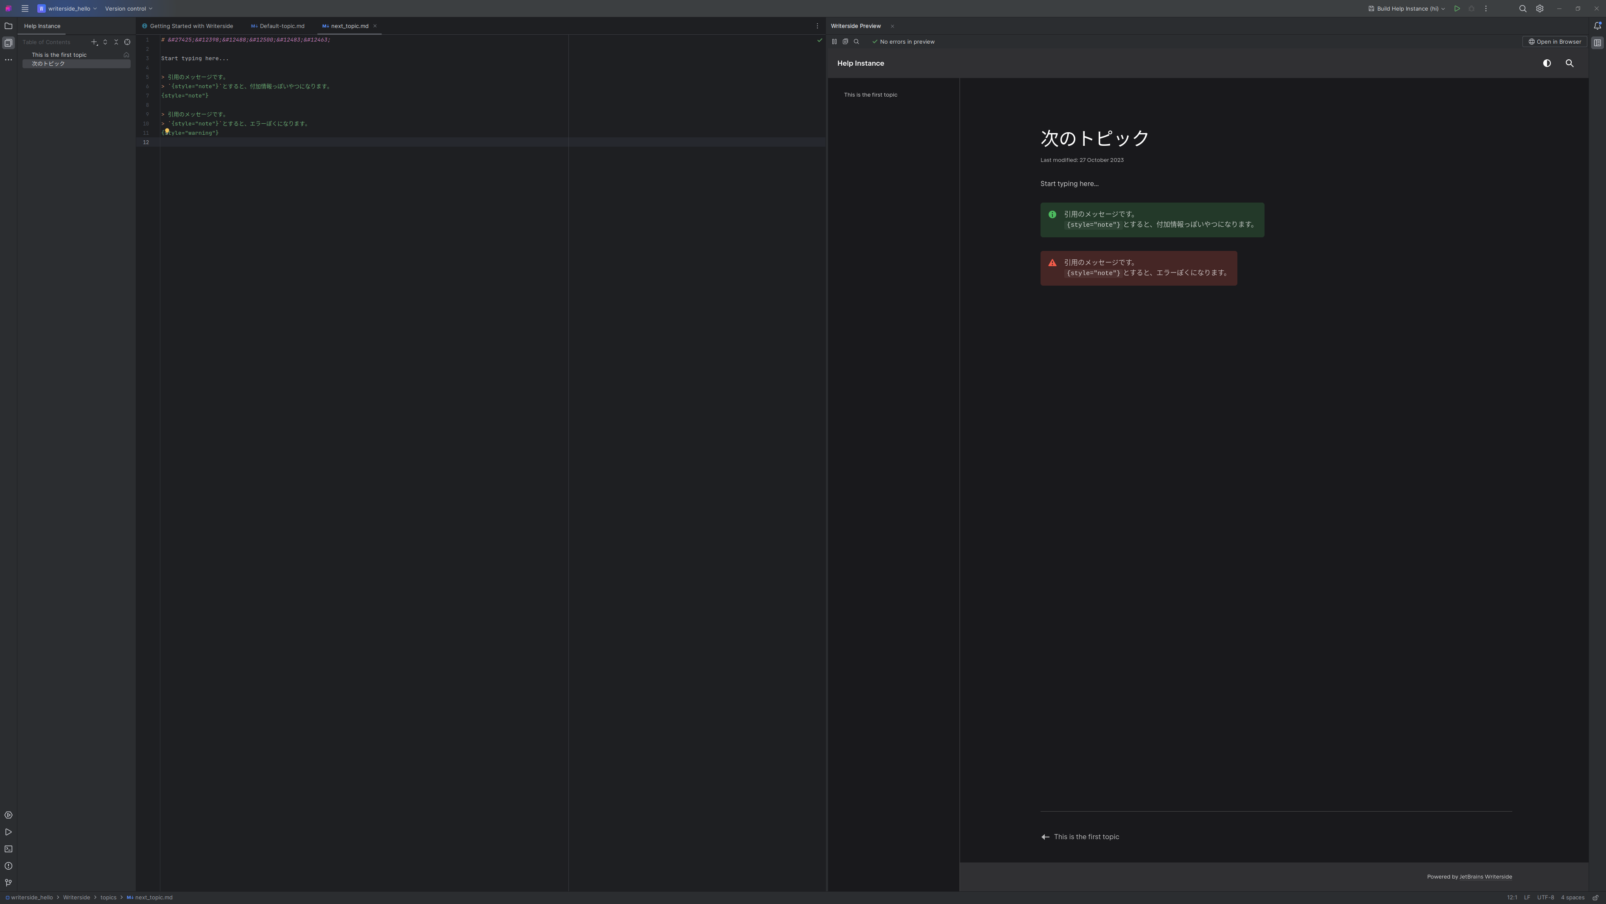
Task: Open the Run build green play icon
Action: point(1457,9)
